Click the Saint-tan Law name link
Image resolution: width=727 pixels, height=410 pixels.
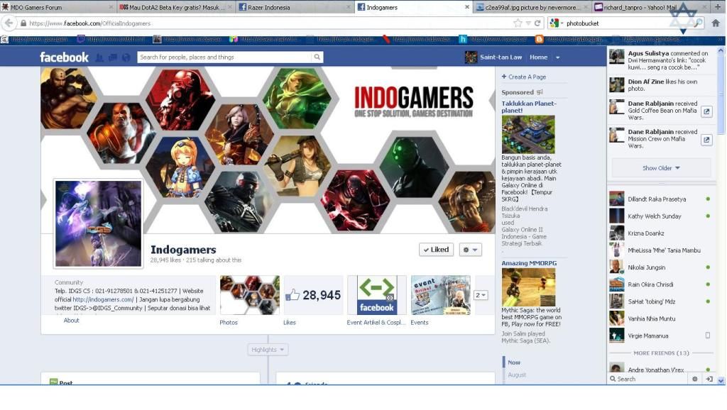pyautogui.click(x=501, y=57)
